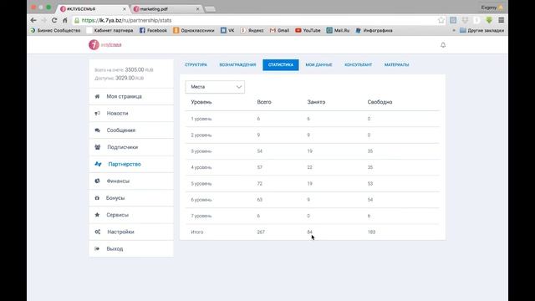The height and width of the screenshot is (301, 535).
Task: Close the marketing.pdf tab
Action: pyautogui.click(x=197, y=9)
